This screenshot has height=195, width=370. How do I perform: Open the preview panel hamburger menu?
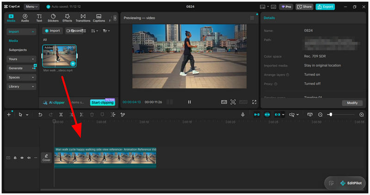(x=252, y=18)
